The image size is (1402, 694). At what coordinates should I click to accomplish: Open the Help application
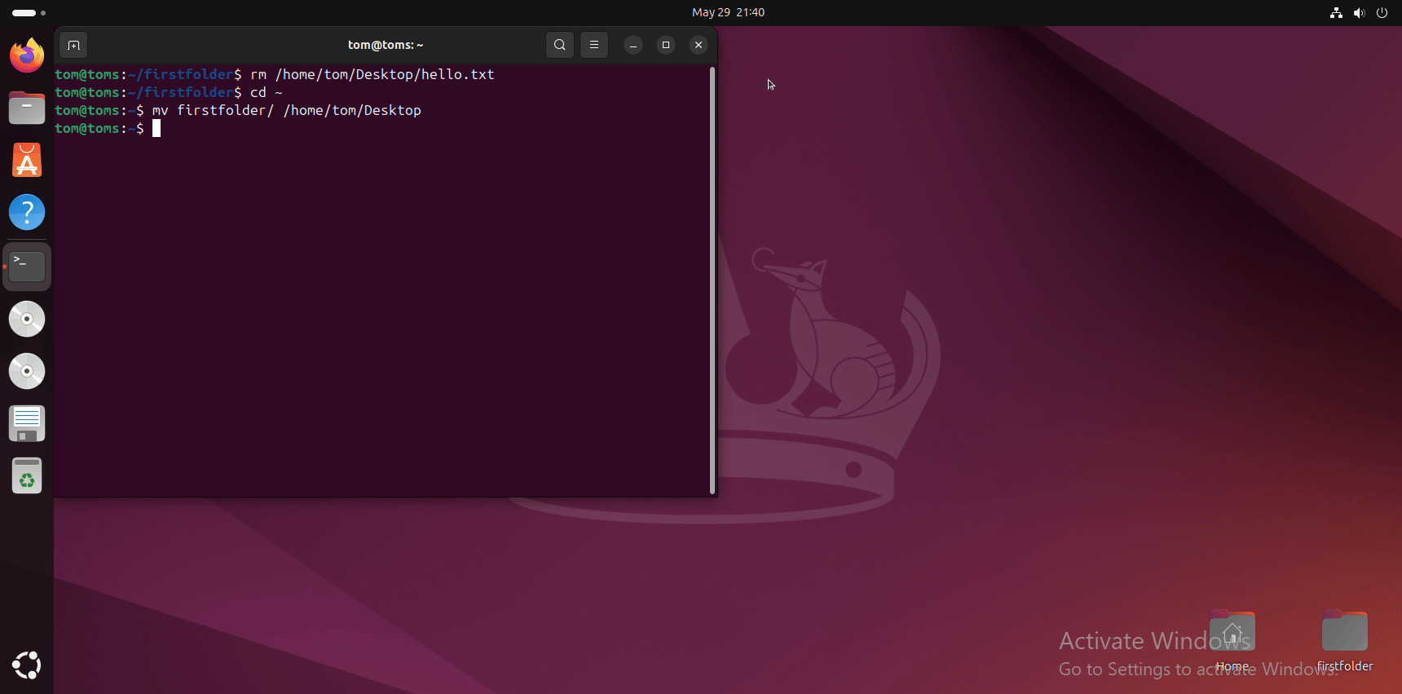[x=27, y=212]
